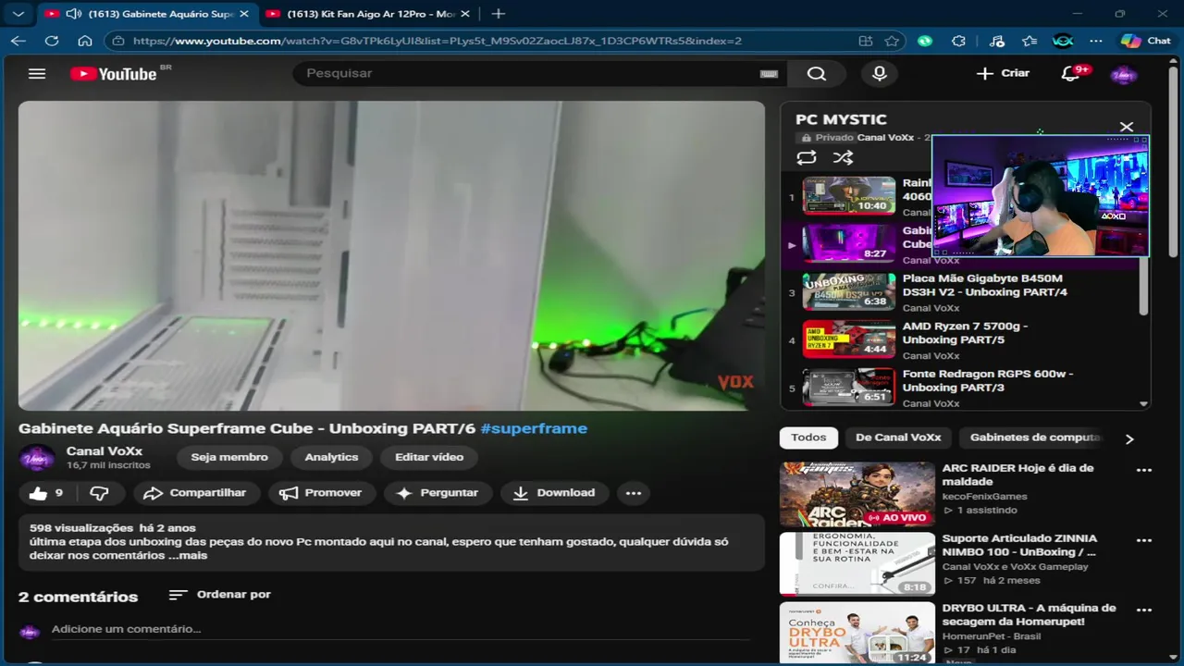This screenshot has height=666, width=1184.
Task: Go back in browser
Action: 18,41
